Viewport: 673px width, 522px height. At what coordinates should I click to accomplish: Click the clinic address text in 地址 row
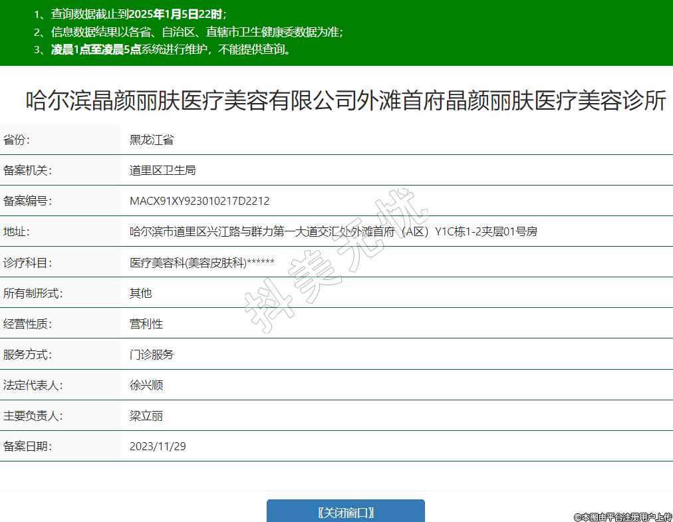[x=333, y=231]
